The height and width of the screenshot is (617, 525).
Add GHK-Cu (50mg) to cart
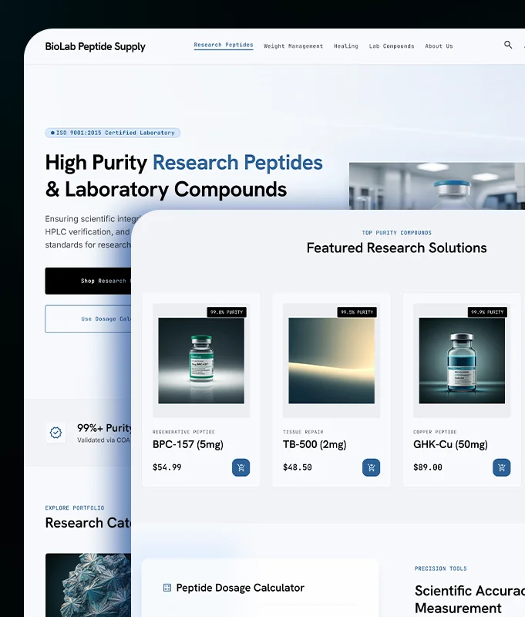[x=501, y=467]
